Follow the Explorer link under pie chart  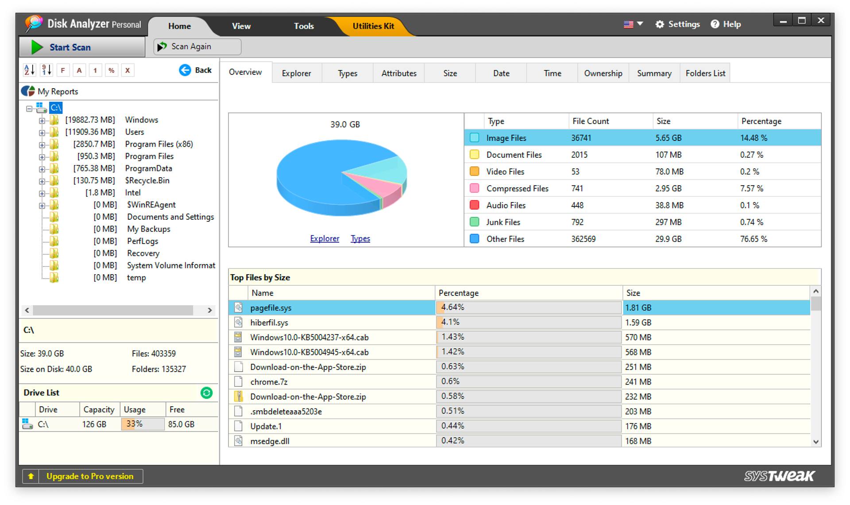(x=325, y=238)
